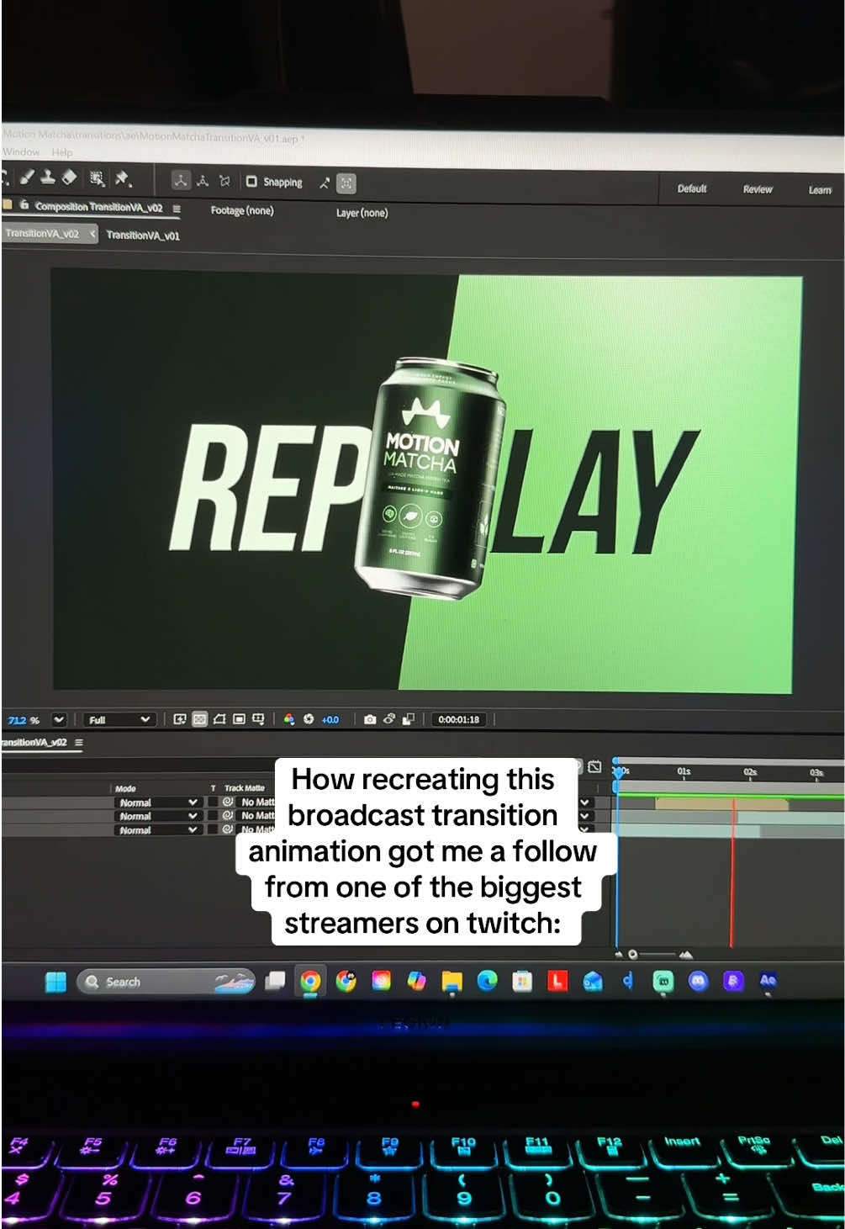Select the Eraser tool
The image size is (845, 1229).
click(x=69, y=177)
